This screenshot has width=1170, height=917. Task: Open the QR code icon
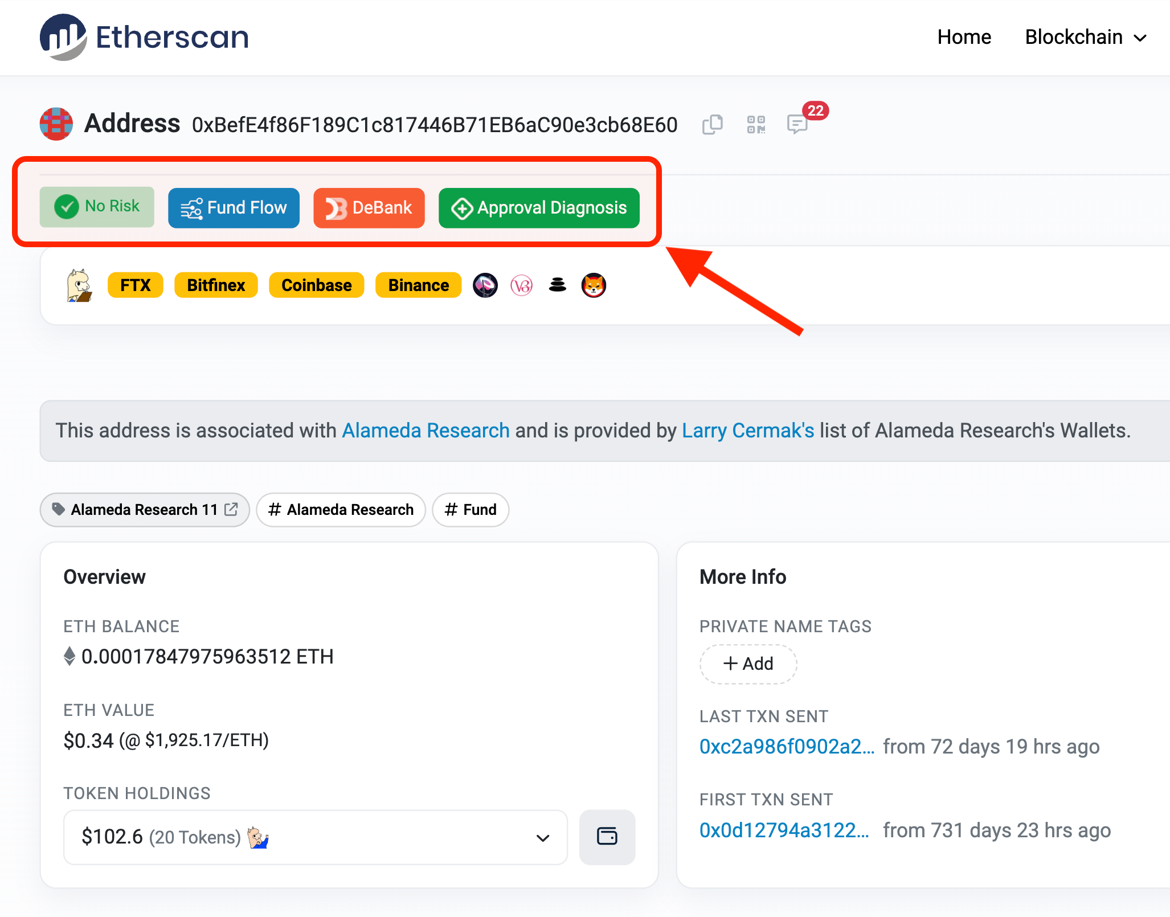click(756, 124)
